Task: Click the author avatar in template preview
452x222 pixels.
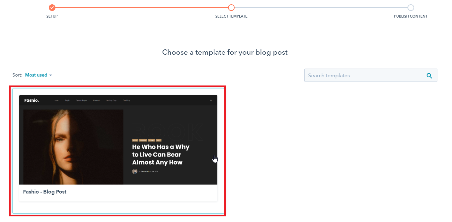Action: [x=135, y=171]
